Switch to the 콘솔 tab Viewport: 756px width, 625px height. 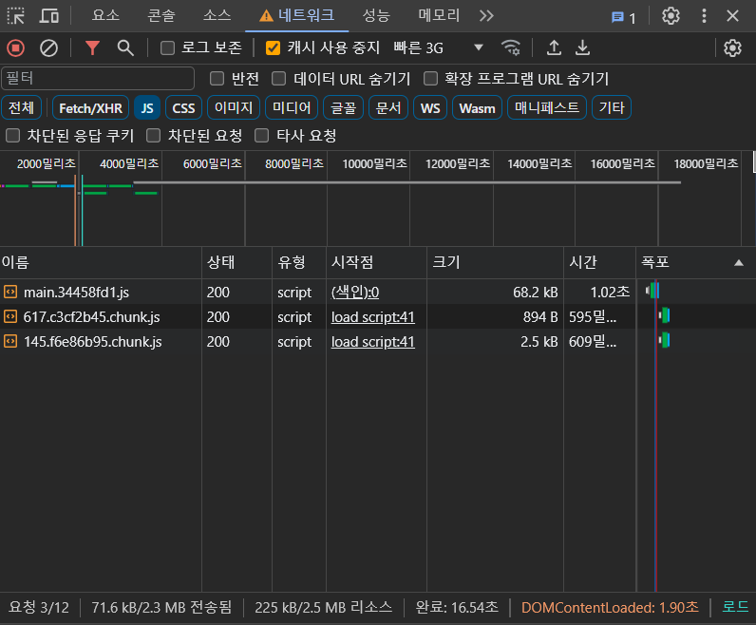coord(161,15)
